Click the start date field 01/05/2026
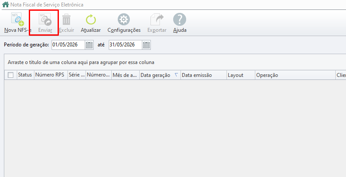Viewport: 346px width, 177px height. (68, 45)
